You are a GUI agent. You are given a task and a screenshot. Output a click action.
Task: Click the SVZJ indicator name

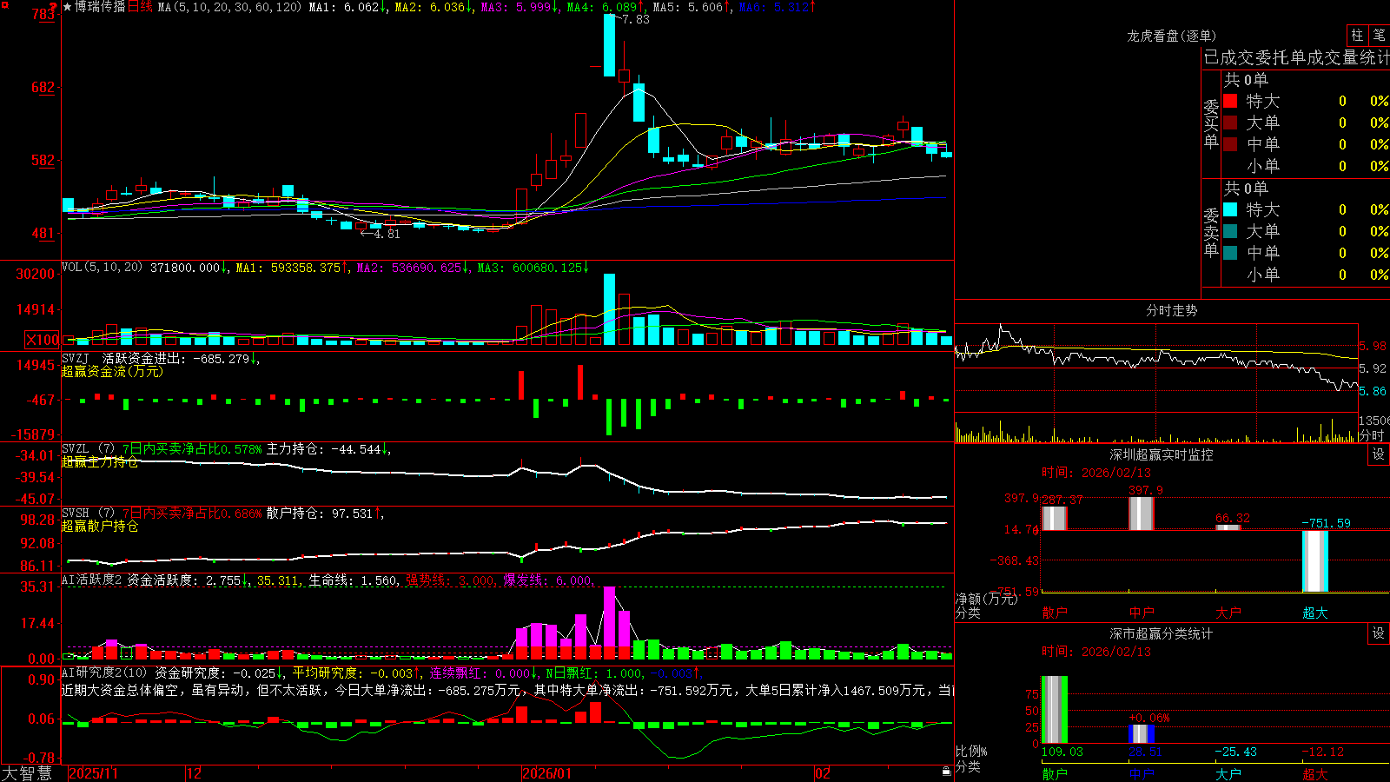[76, 358]
